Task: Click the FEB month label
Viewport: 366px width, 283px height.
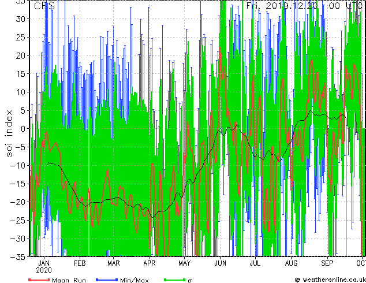Action: [80, 263]
